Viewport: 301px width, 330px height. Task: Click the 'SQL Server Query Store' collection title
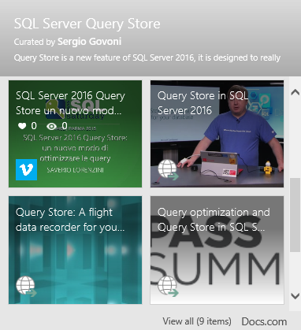pos(87,24)
